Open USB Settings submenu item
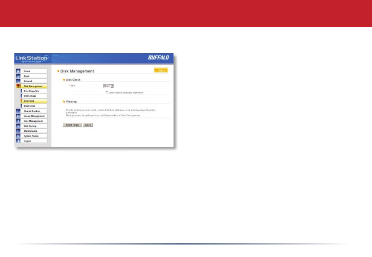Image resolution: width=372 pixels, height=257 pixels. 34,96
